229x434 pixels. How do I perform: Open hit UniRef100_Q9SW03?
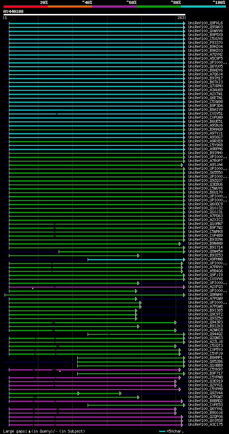[x=206, y=27]
